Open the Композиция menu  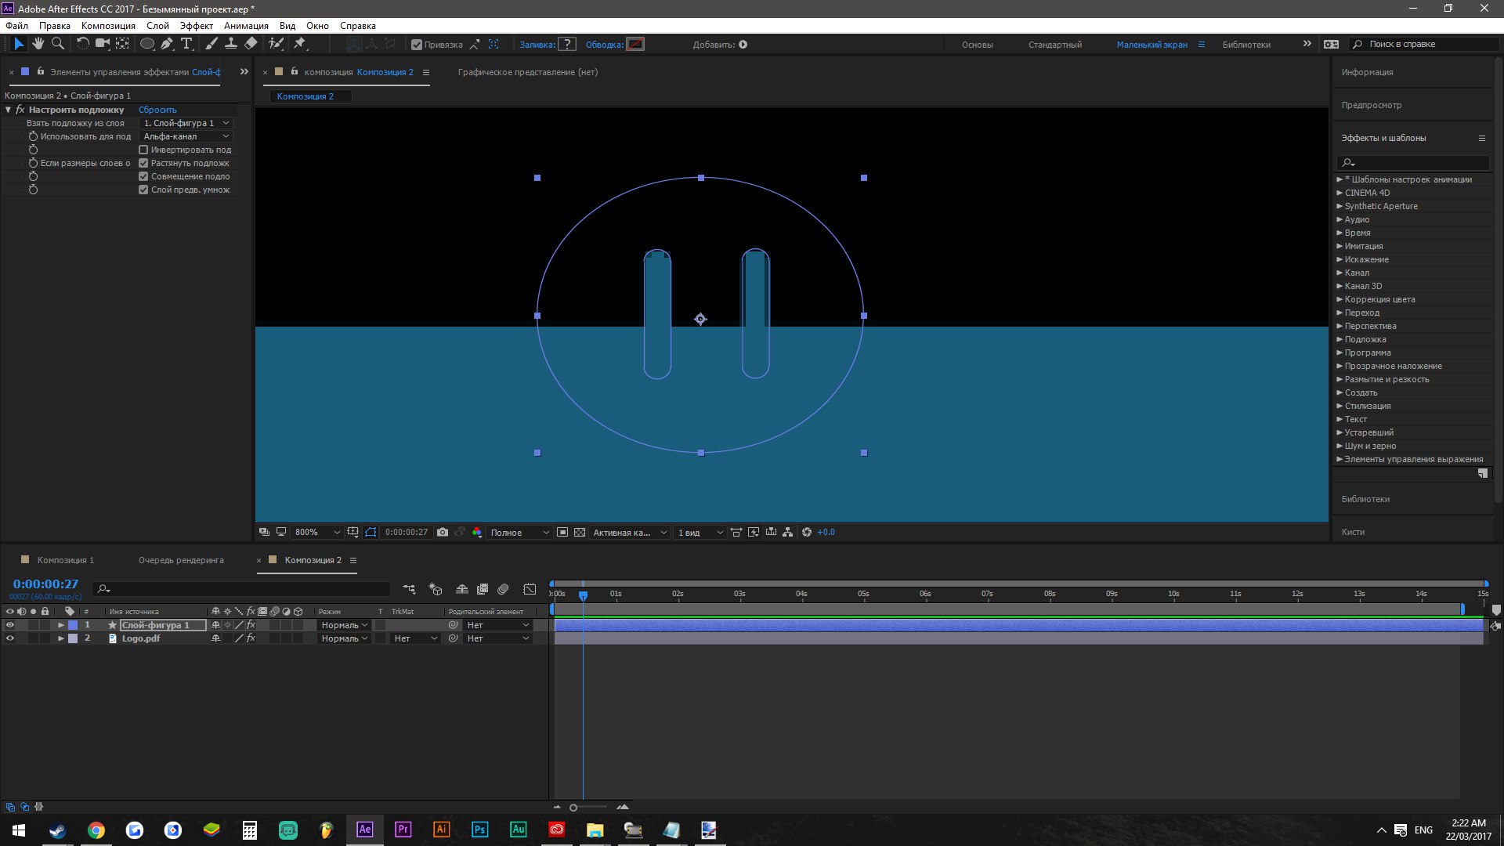(108, 25)
